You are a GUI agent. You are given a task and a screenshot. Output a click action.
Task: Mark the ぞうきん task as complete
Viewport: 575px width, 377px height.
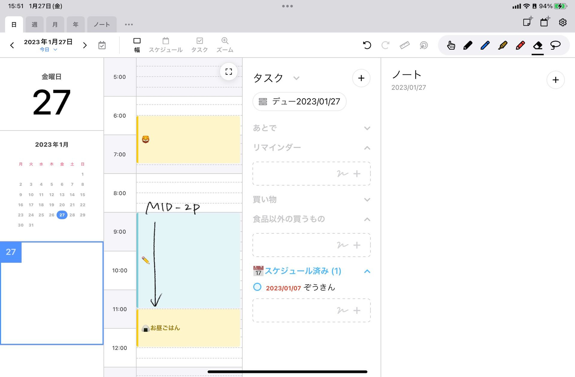click(257, 287)
